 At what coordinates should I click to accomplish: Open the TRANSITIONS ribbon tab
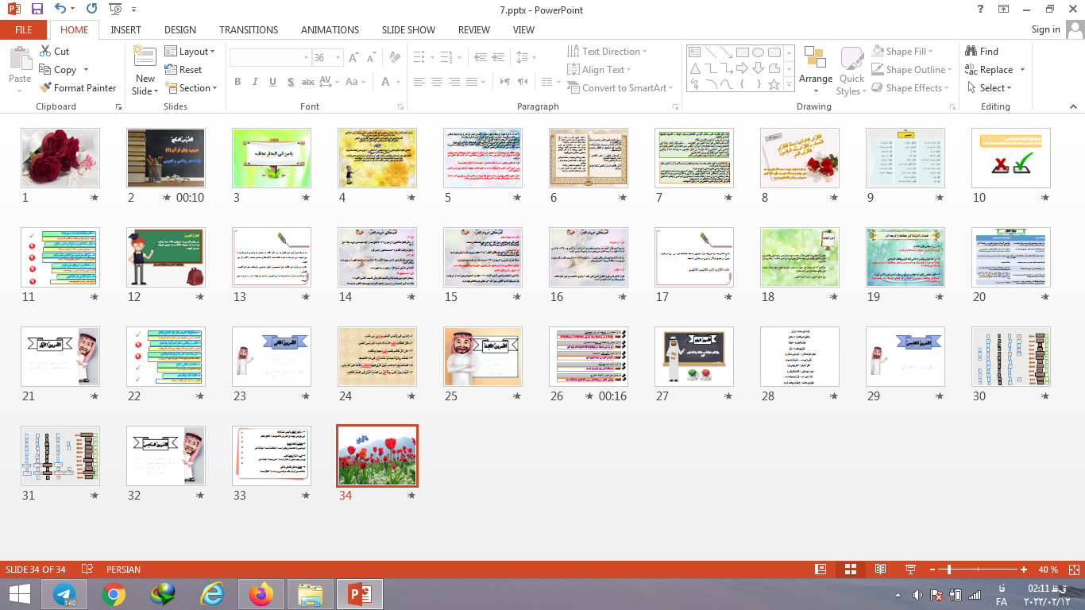(249, 29)
